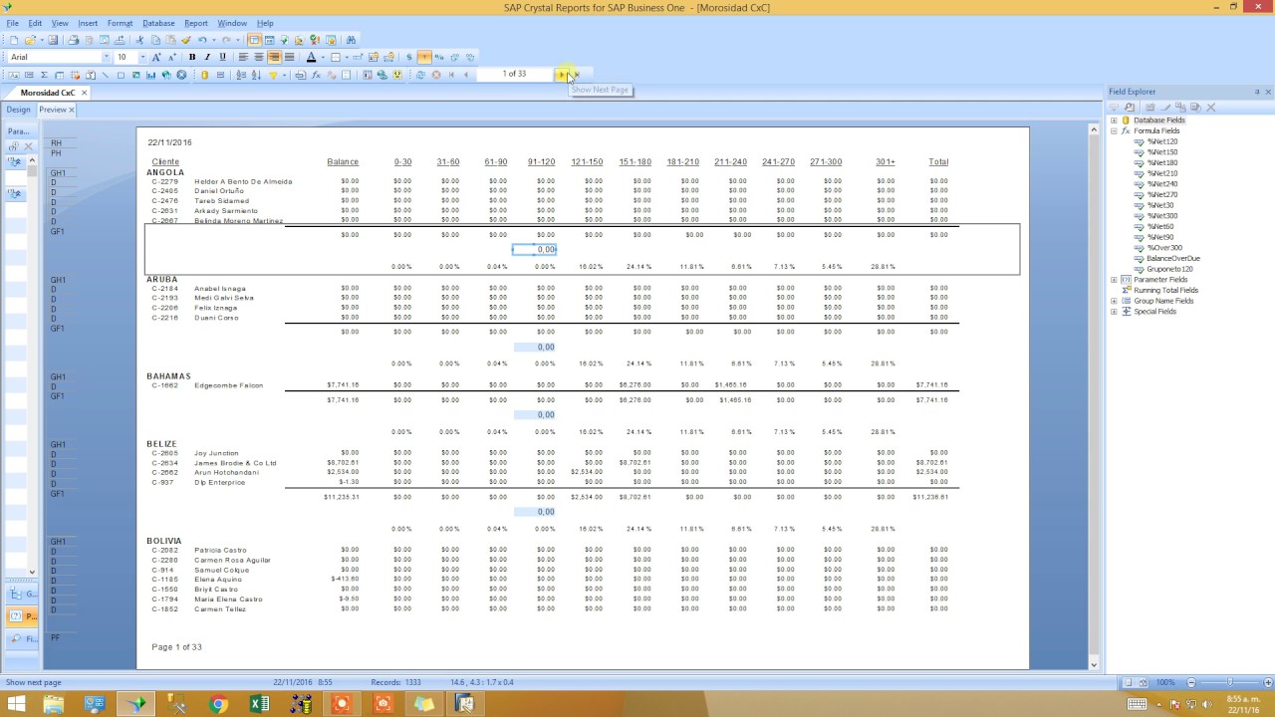Click the Format Painter brush icon
The image size is (1275, 717).
click(x=185, y=40)
